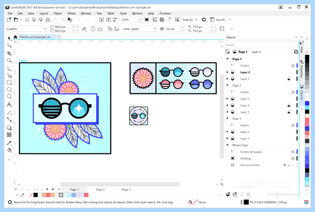Image resolution: width=315 pixels, height=212 pixels.
Task: Collapse the Page 2 tree node
Action: click(x=227, y=85)
